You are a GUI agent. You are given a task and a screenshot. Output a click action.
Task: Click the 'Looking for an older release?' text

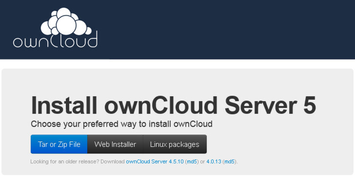[65, 161]
